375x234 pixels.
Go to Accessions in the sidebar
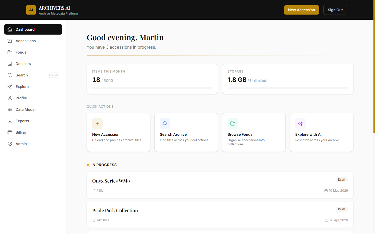(33, 41)
